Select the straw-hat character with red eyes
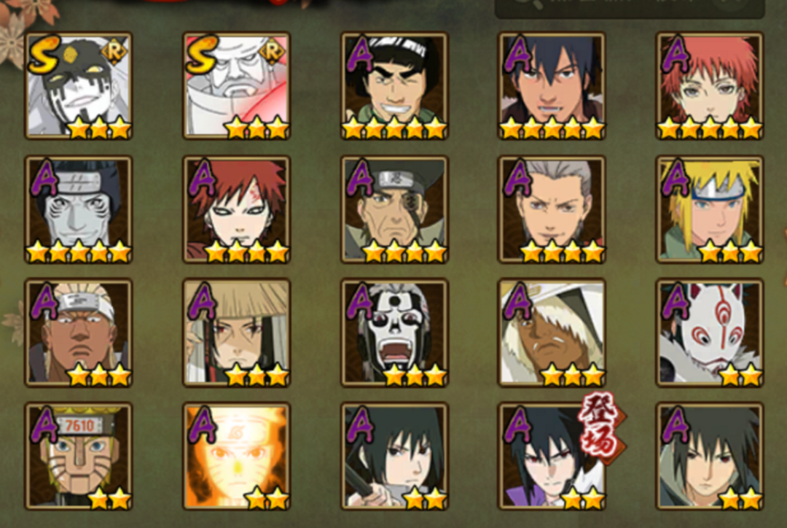This screenshot has width=787, height=528. point(236,333)
